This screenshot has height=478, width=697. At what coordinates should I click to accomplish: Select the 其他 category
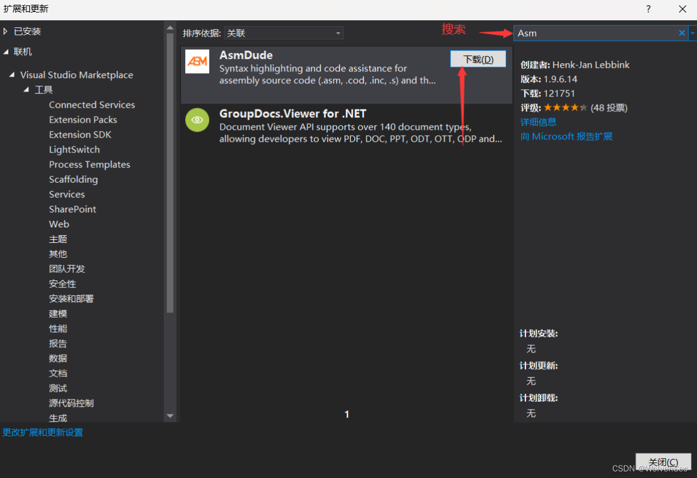[x=58, y=254]
